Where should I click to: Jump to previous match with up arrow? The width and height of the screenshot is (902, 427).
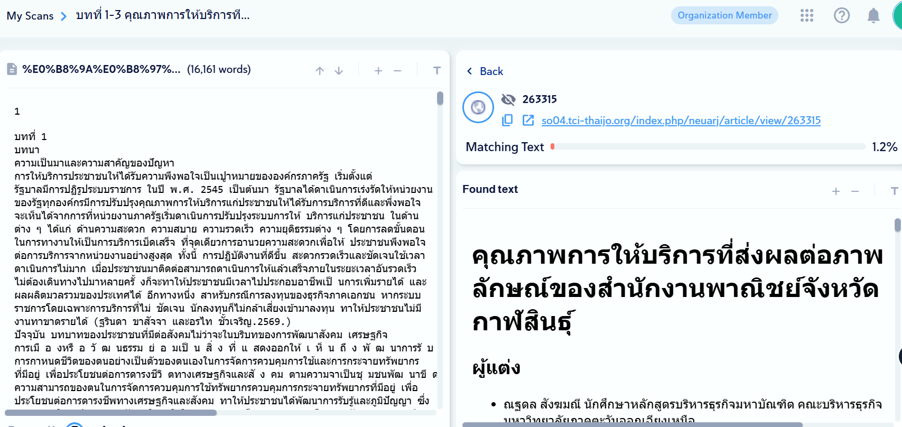pyautogui.click(x=320, y=71)
